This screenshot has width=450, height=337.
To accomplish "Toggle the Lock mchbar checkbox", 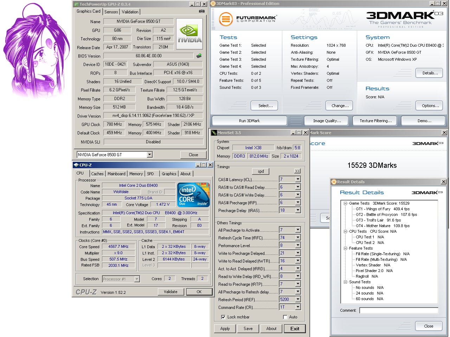I will (x=223, y=317).
